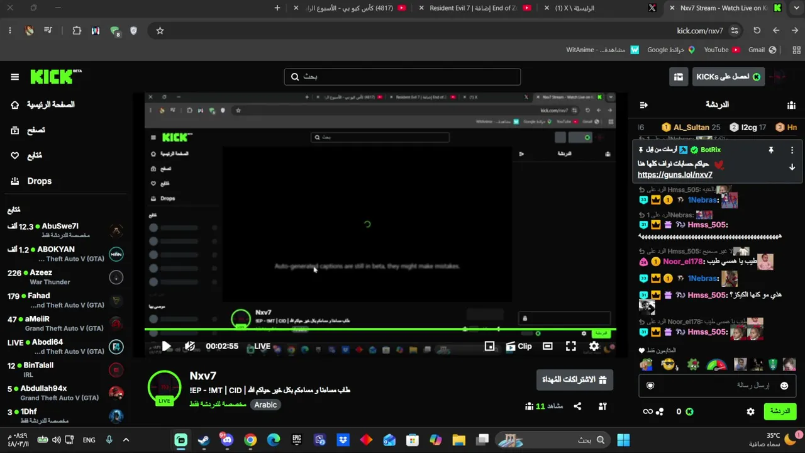Open the square icon button beside KICKs
Image resolution: width=805 pixels, height=453 pixels.
pyautogui.click(x=679, y=77)
